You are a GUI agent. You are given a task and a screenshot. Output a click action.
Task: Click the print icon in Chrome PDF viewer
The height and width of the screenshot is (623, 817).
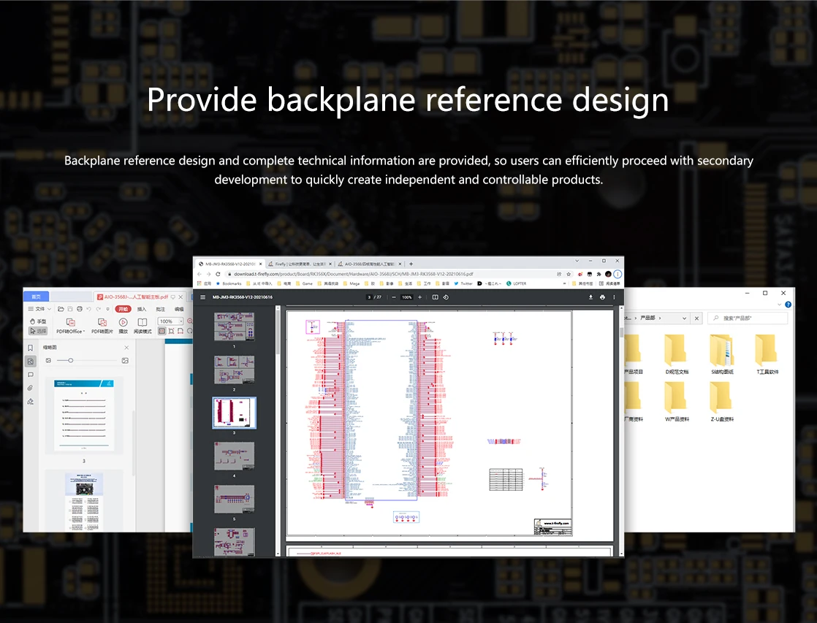[602, 297]
